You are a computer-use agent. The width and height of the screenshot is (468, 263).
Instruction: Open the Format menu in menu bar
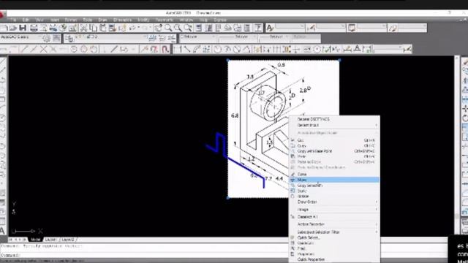71,20
